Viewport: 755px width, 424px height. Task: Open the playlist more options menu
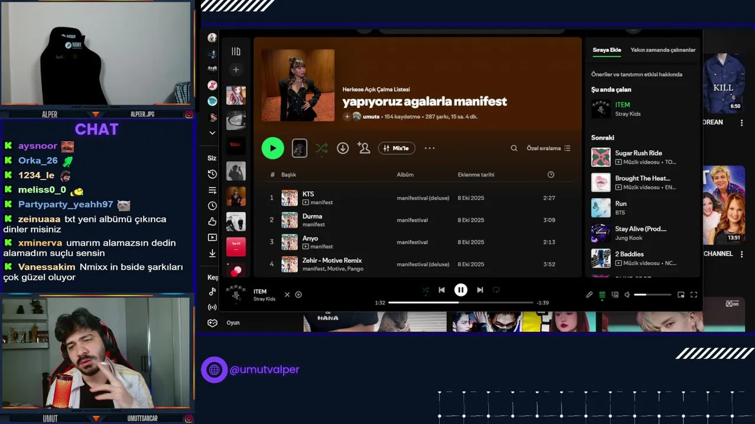(429, 148)
